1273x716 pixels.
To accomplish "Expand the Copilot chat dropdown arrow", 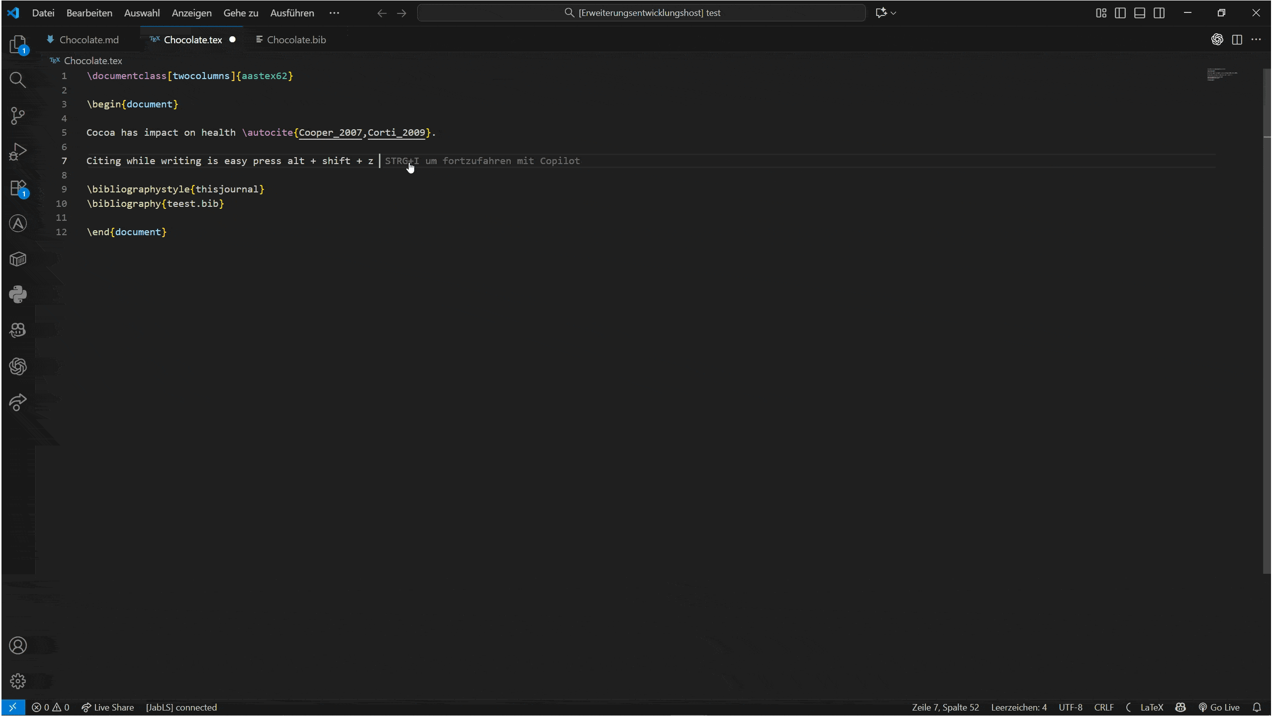I will pyautogui.click(x=894, y=13).
